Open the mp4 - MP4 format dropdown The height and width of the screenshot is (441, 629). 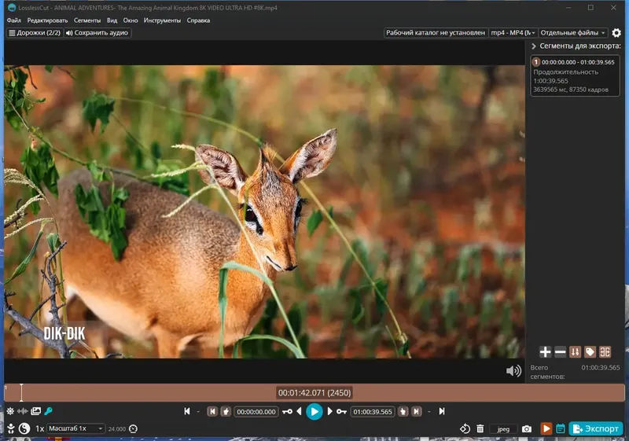coord(513,33)
